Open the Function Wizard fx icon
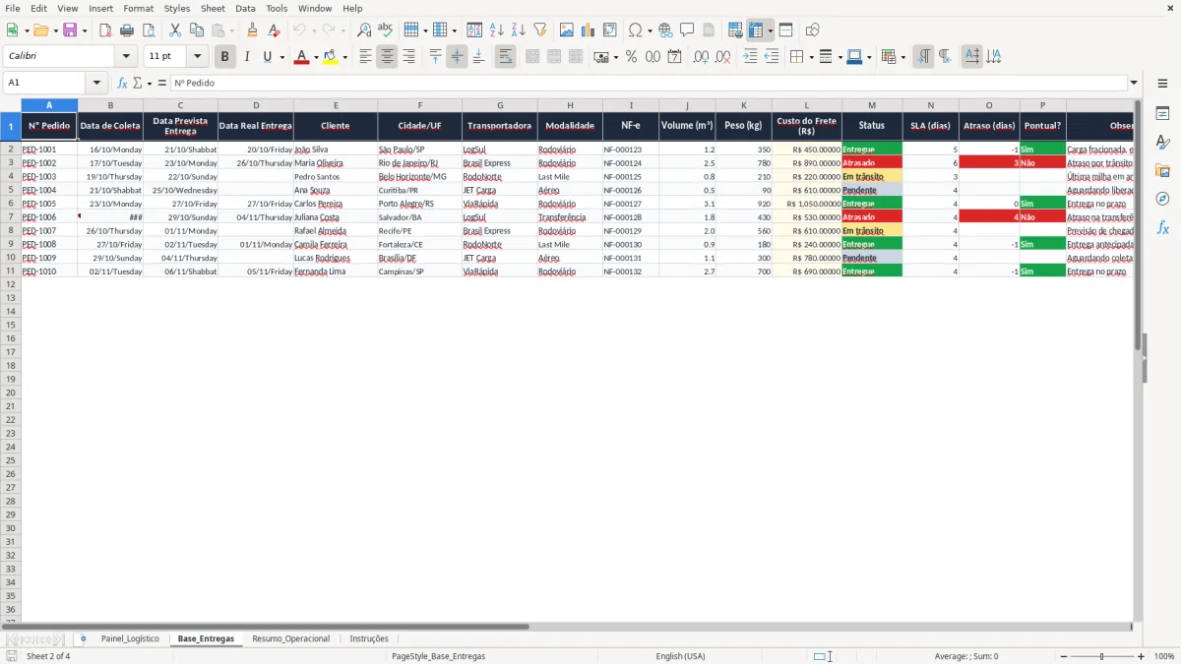The width and height of the screenshot is (1181, 664). (122, 84)
